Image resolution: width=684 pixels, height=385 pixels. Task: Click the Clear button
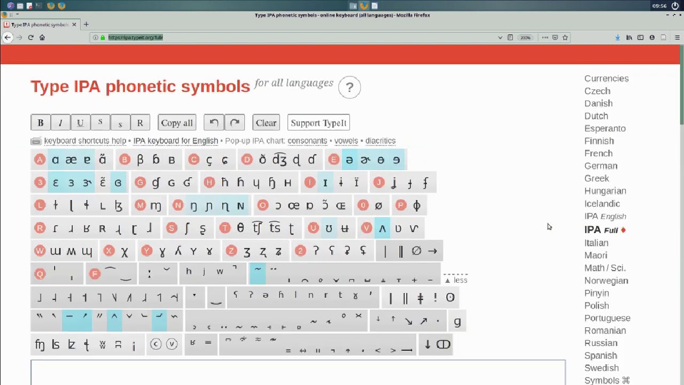266,123
